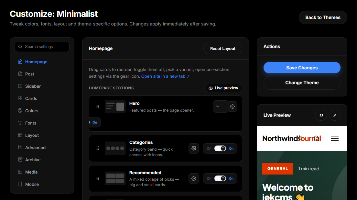This screenshot has width=357, height=200.
Task: Open Hero section gear settings
Action: click(232, 106)
